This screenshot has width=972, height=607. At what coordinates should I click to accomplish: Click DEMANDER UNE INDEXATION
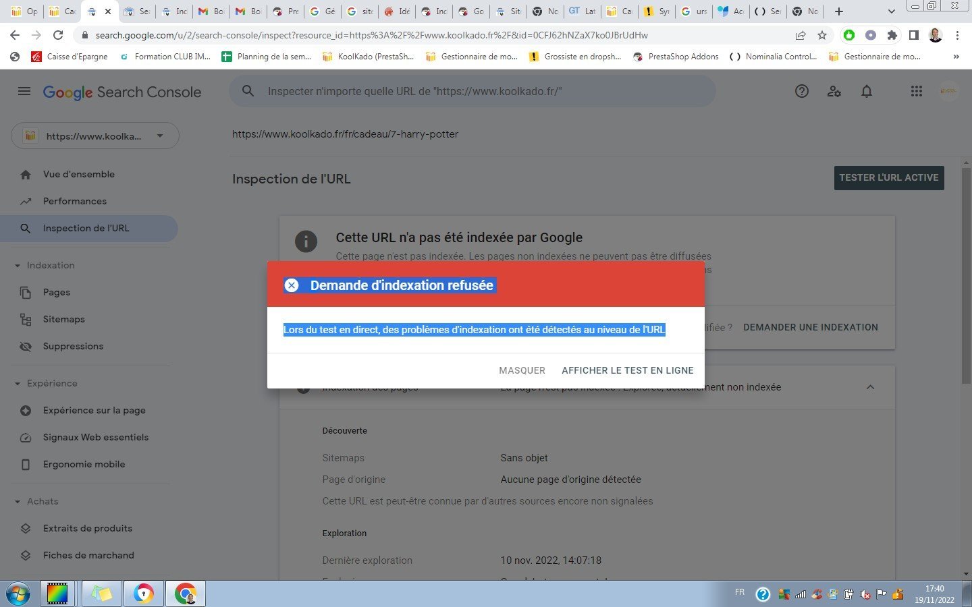point(811,327)
